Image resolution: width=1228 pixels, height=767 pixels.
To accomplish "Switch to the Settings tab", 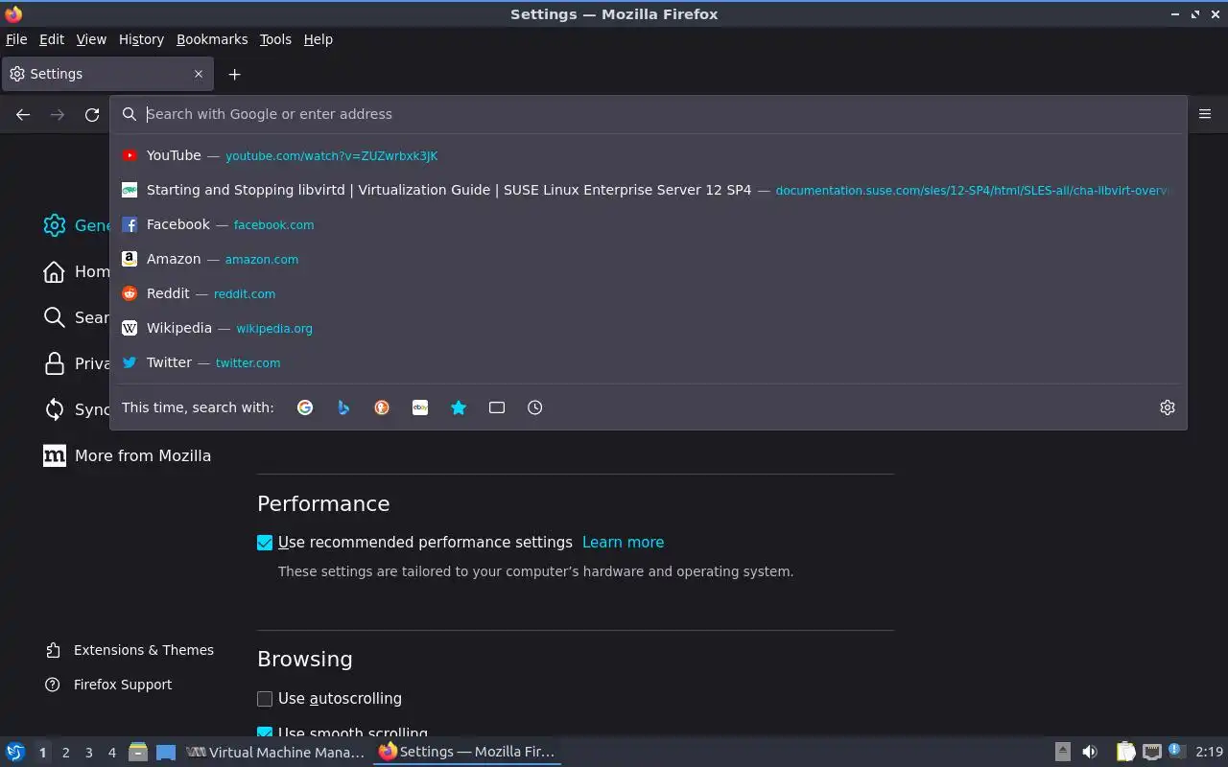I will coord(107,74).
